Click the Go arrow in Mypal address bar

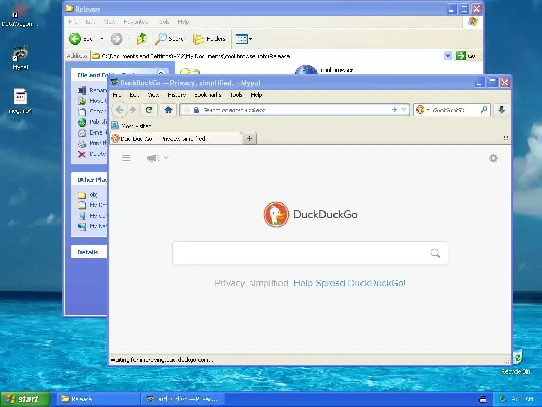394,110
